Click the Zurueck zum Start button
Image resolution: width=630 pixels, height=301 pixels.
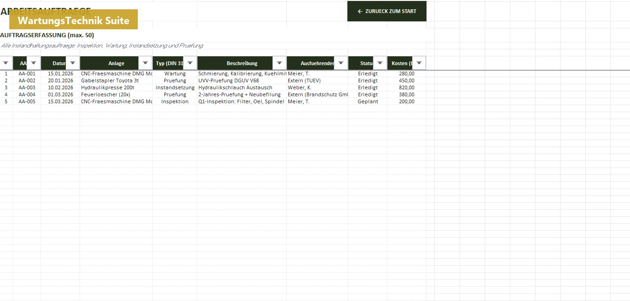pos(387,11)
